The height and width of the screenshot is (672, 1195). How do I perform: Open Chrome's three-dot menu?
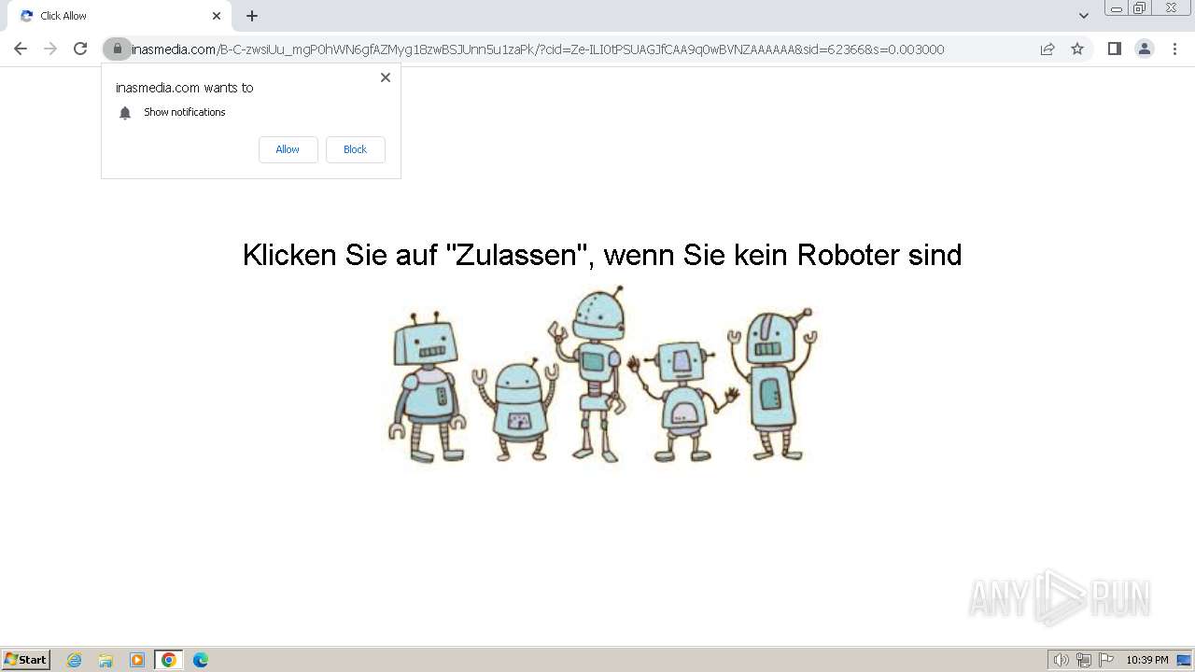point(1174,49)
